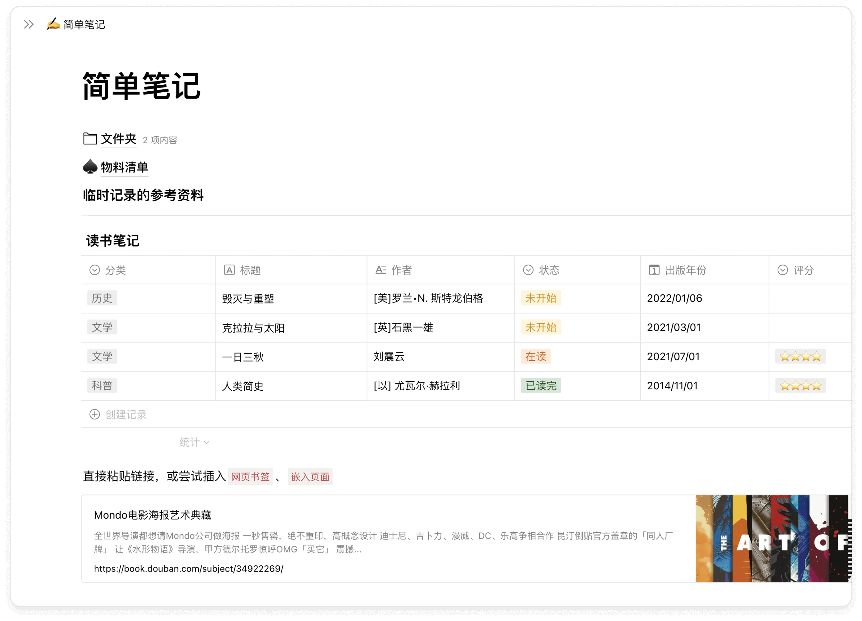Insert a 网页书签 web bookmark
Image resolution: width=862 pixels, height=621 pixels.
250,477
